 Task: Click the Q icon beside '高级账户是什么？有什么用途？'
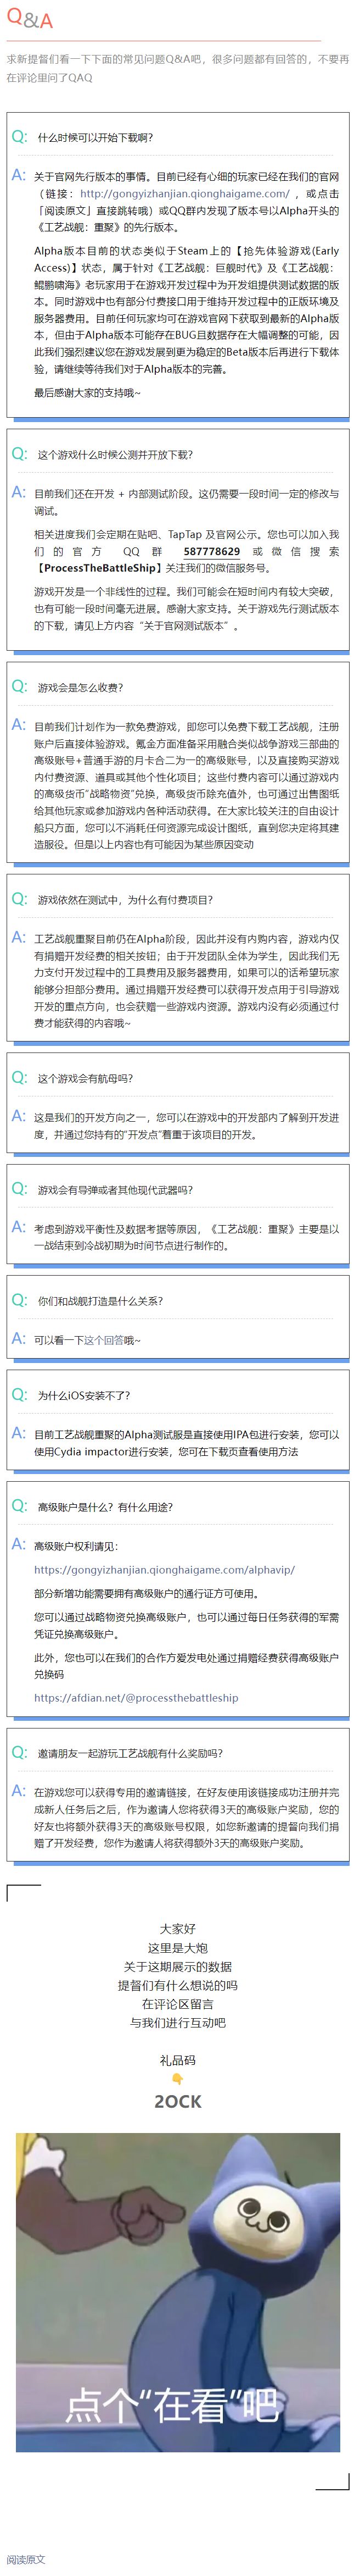[19, 1506]
